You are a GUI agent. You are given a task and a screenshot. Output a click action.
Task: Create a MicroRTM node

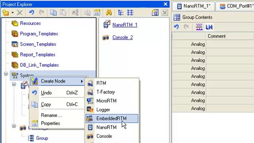(x=112, y=100)
